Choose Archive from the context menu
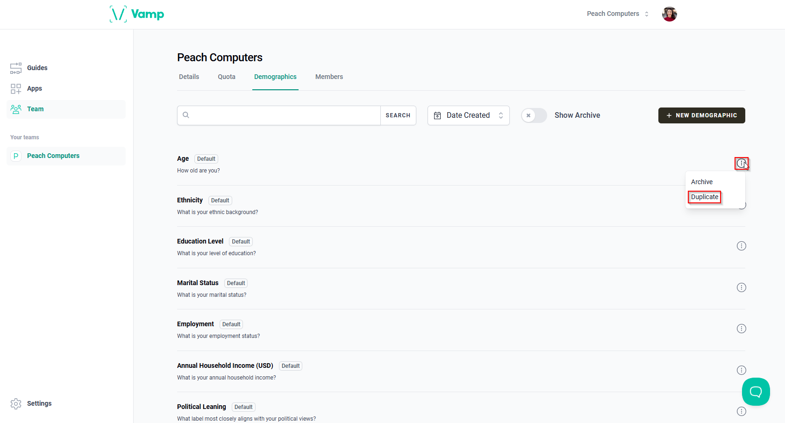 [702, 182]
